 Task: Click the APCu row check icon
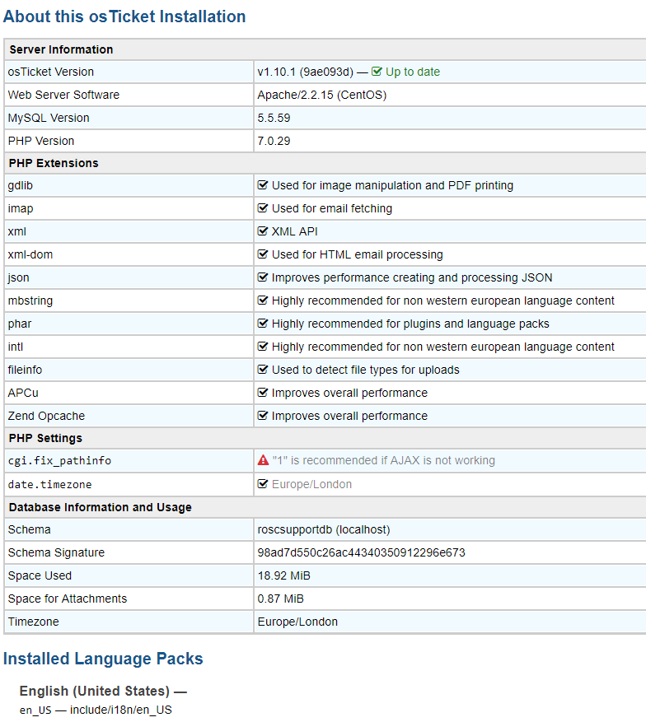click(x=263, y=393)
